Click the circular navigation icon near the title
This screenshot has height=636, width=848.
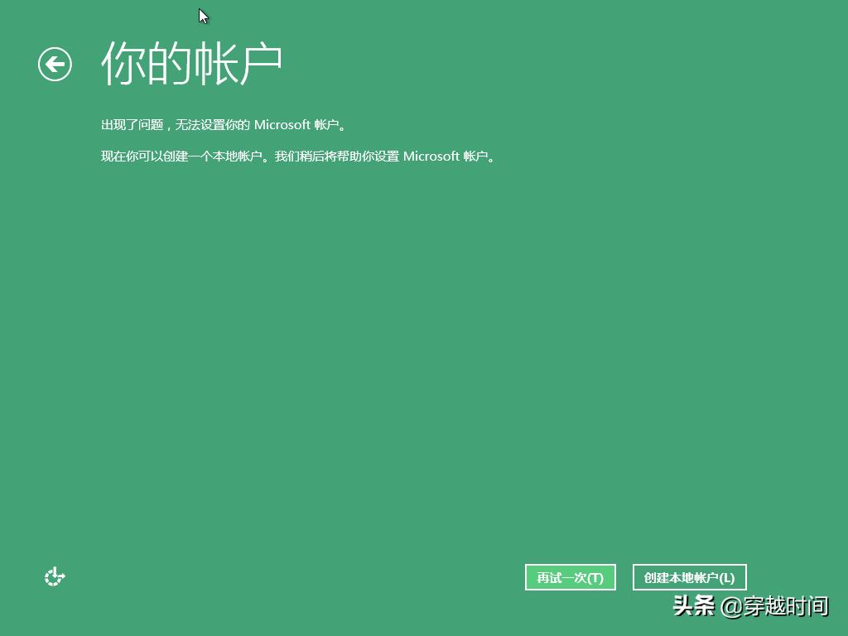pos(55,64)
